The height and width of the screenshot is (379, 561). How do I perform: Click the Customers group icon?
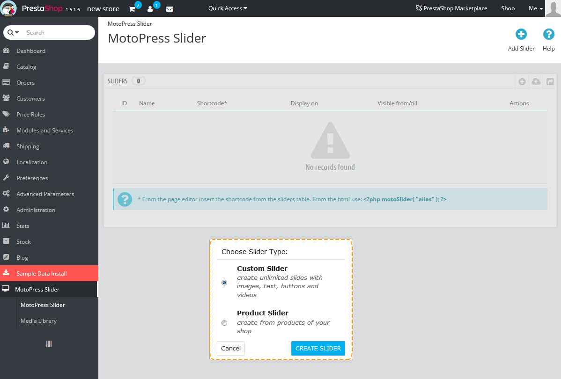(6, 98)
